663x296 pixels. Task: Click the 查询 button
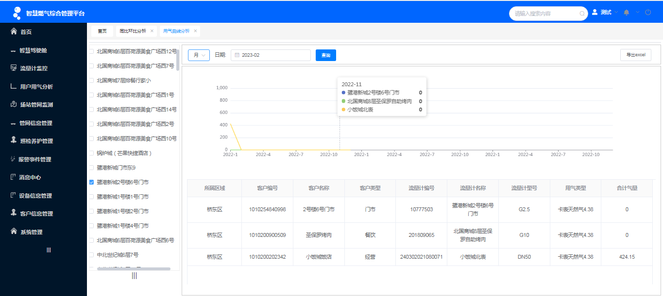pyautogui.click(x=326, y=55)
